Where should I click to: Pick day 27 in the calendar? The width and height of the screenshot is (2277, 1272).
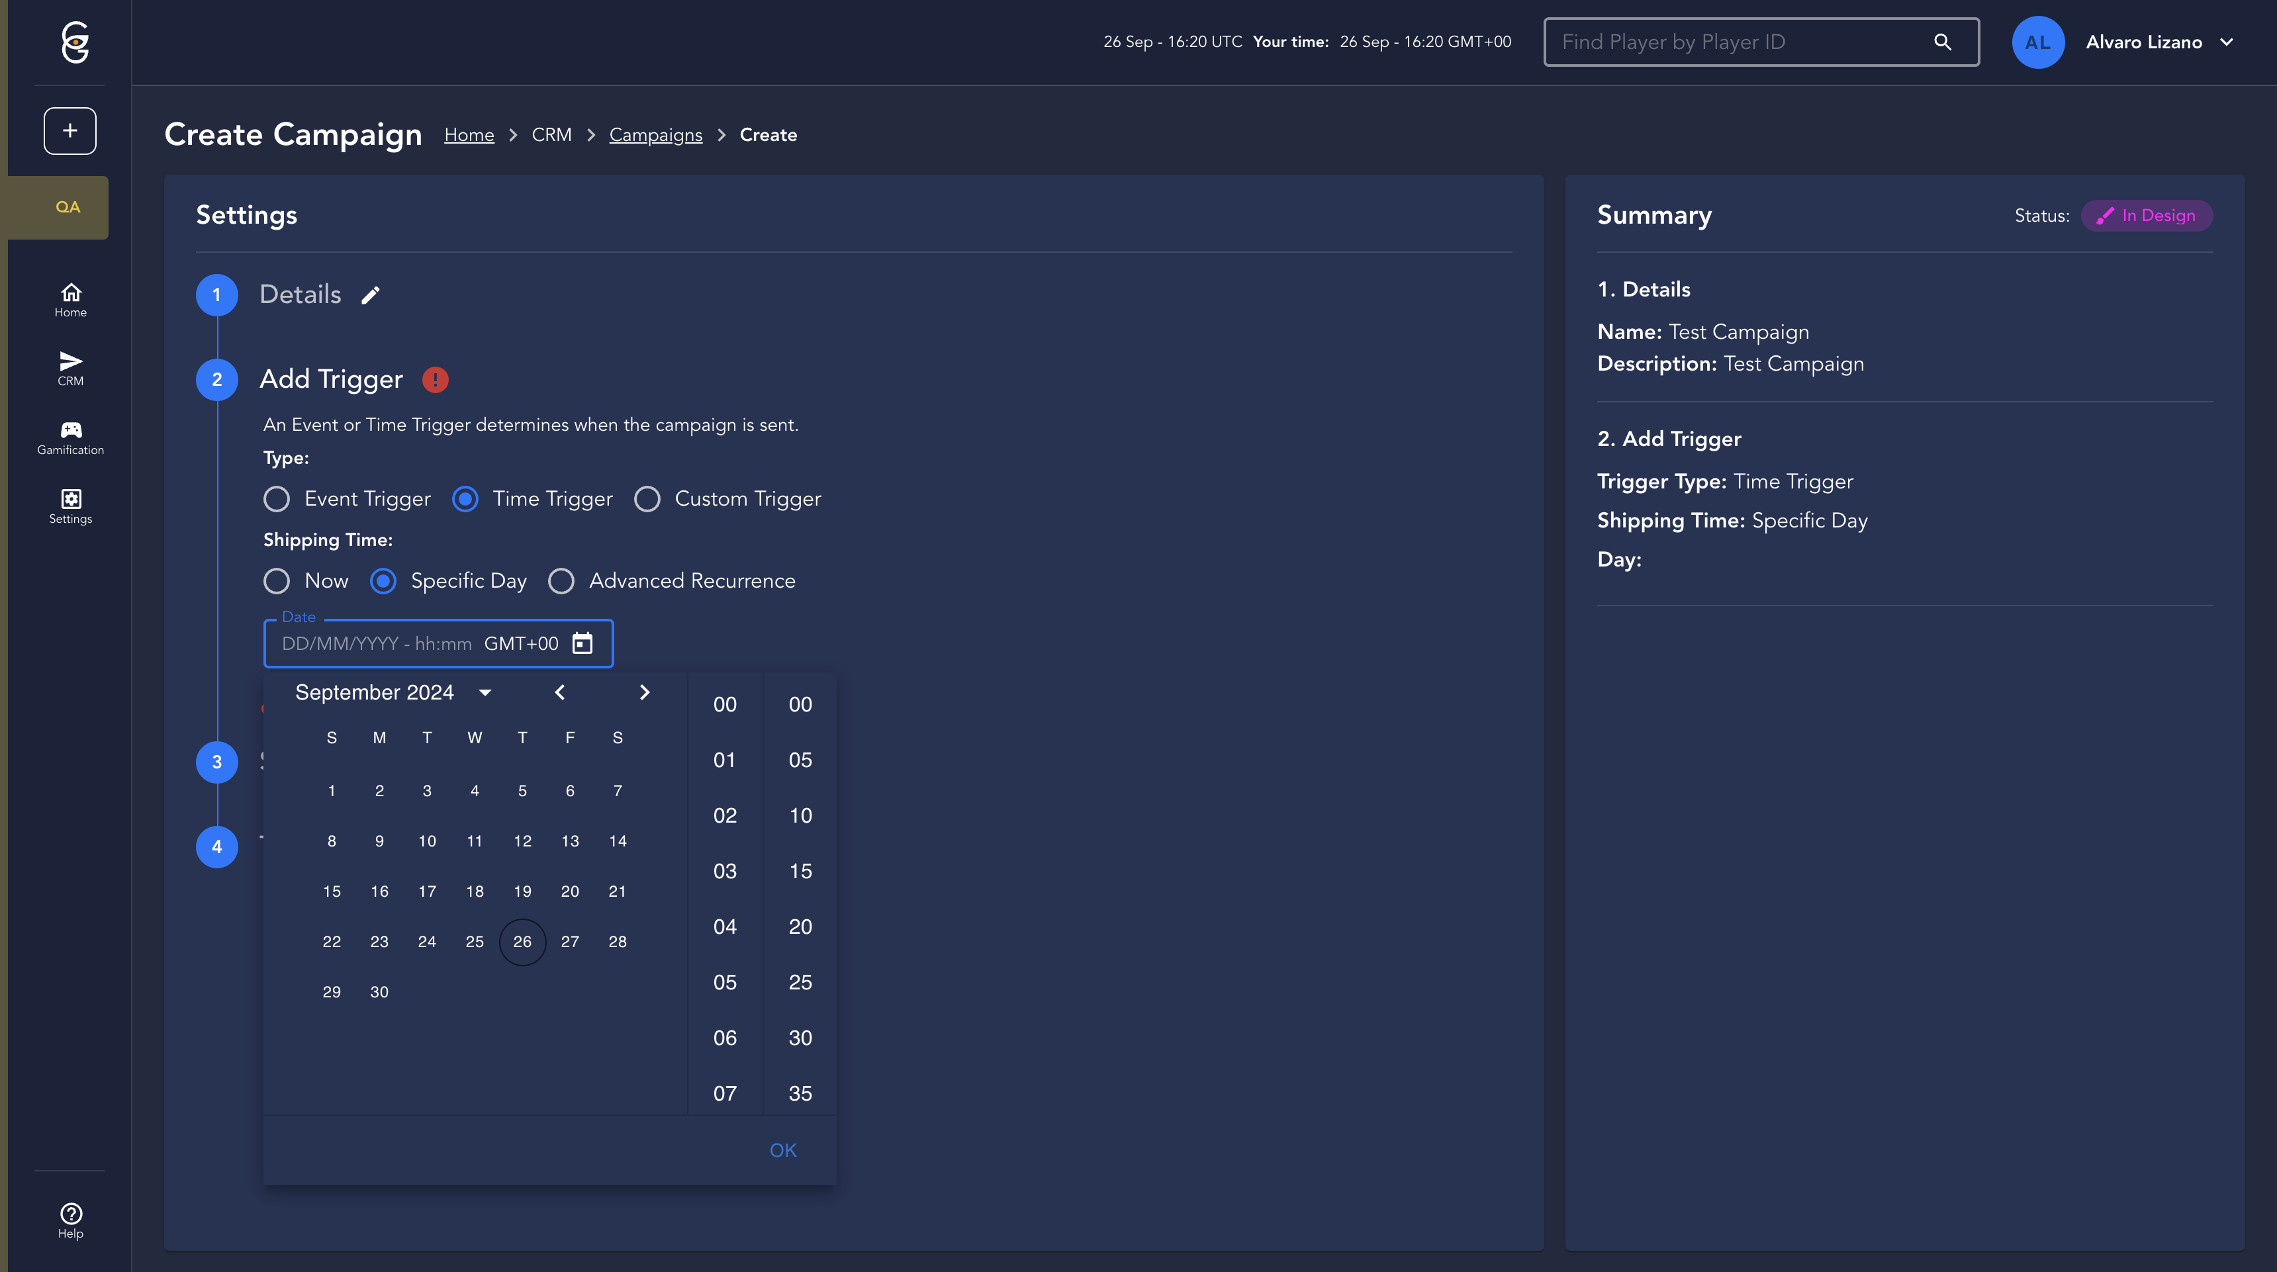point(570,941)
